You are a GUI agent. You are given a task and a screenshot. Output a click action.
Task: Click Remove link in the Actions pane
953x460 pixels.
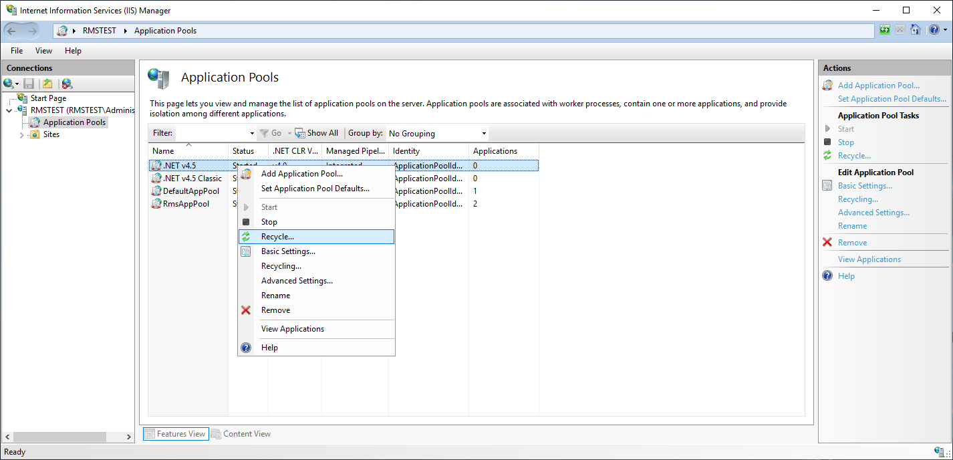click(x=853, y=243)
